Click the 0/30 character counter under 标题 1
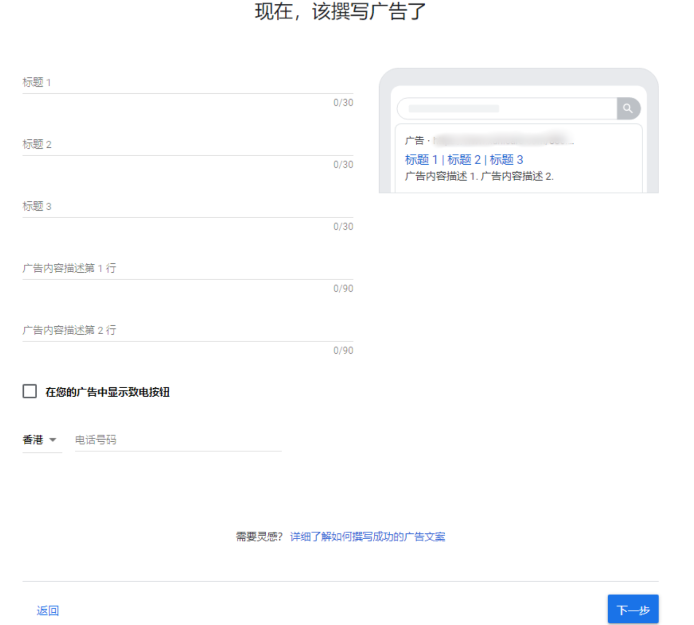694x625 pixels. pos(342,102)
